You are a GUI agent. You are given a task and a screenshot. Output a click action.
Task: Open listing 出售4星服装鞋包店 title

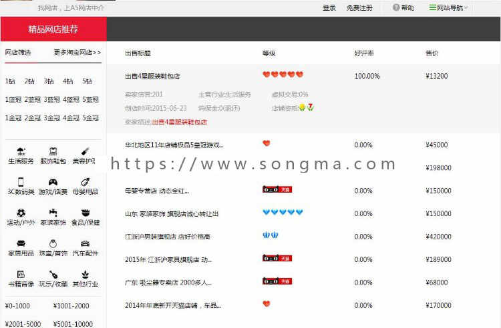point(152,76)
